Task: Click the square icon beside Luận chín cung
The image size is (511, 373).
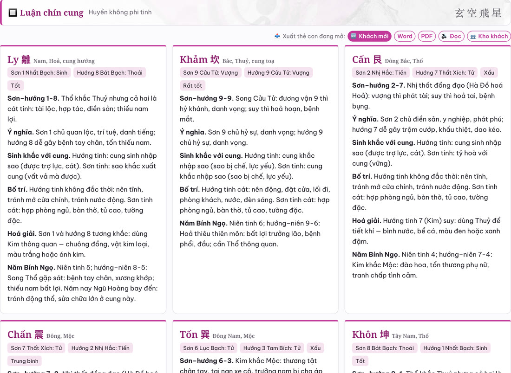Action: 13,13
